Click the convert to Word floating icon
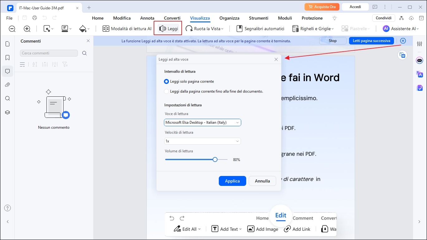This screenshot has width=427, height=240. (x=402, y=55)
